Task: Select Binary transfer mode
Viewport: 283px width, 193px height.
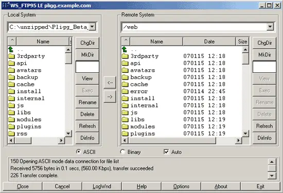Action: [123, 152]
